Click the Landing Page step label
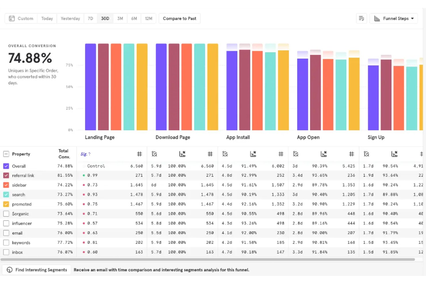Image resolution: width=426 pixels, height=284 pixels. click(x=100, y=137)
